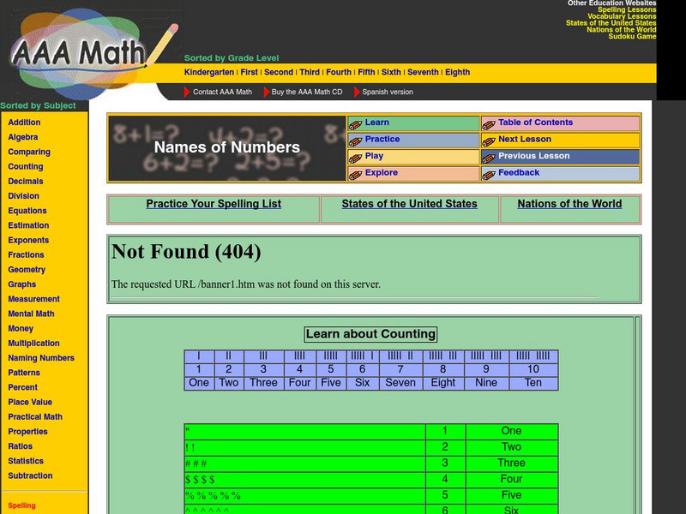Select Second grade level
This screenshot has width=686, height=514.
(278, 72)
